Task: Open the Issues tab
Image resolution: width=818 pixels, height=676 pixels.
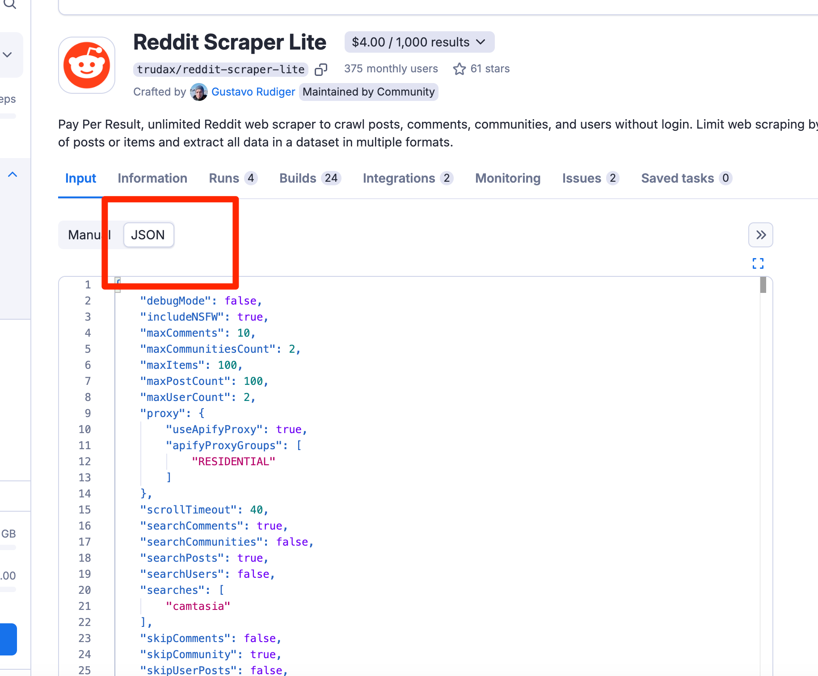Action: coord(590,178)
